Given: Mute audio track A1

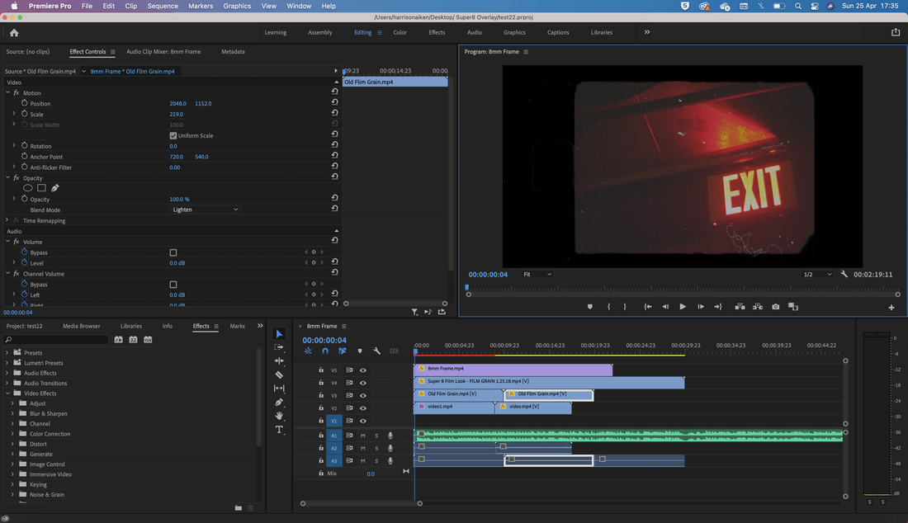Looking at the screenshot, I should 363,436.
